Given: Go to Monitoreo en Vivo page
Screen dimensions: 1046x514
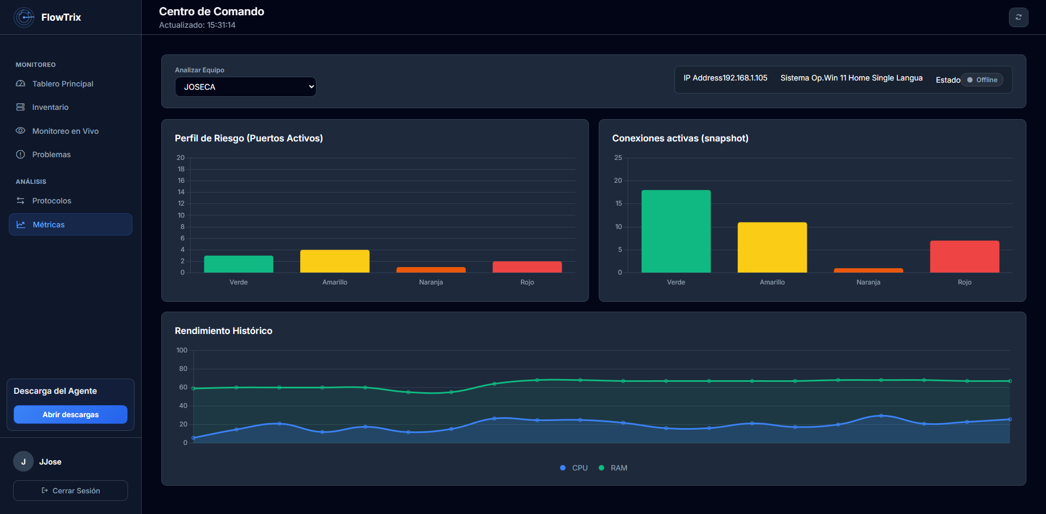Looking at the screenshot, I should (x=65, y=131).
